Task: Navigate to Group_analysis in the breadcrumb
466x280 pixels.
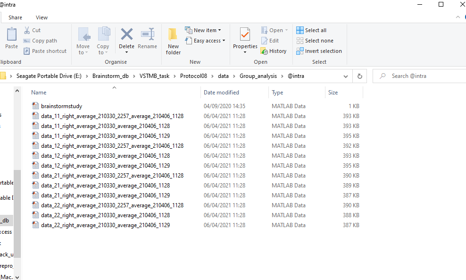Action: 258,76
